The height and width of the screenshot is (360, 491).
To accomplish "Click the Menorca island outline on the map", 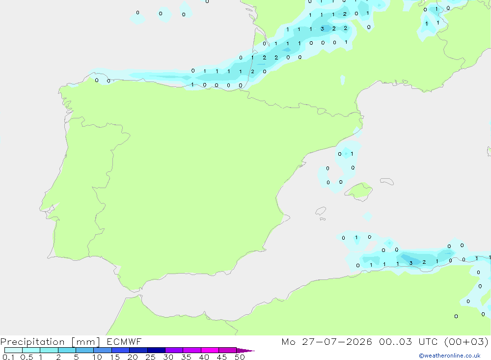I will coord(387,181).
